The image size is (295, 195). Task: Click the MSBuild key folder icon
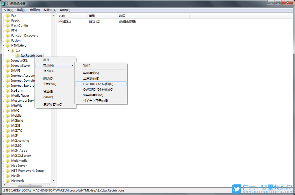tap(8, 120)
